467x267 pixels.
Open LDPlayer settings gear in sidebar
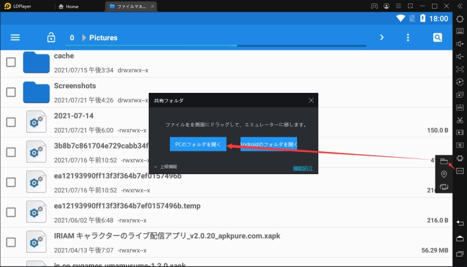click(460, 19)
